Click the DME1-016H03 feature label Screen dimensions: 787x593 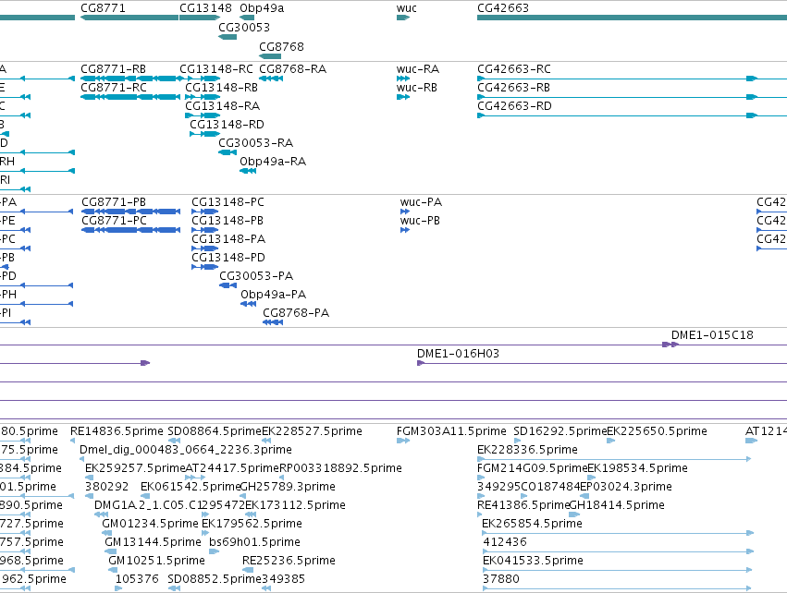pyautogui.click(x=459, y=354)
